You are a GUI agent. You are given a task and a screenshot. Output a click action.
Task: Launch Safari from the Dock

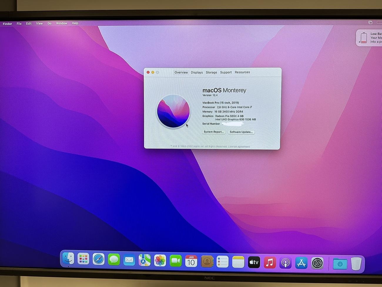98,259
